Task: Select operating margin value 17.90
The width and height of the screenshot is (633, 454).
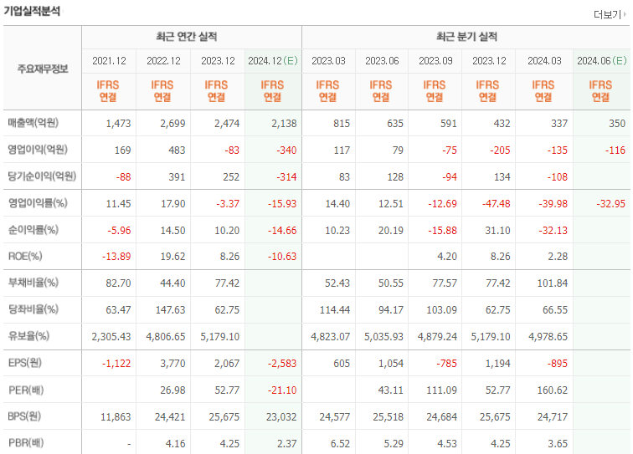Action: point(173,204)
